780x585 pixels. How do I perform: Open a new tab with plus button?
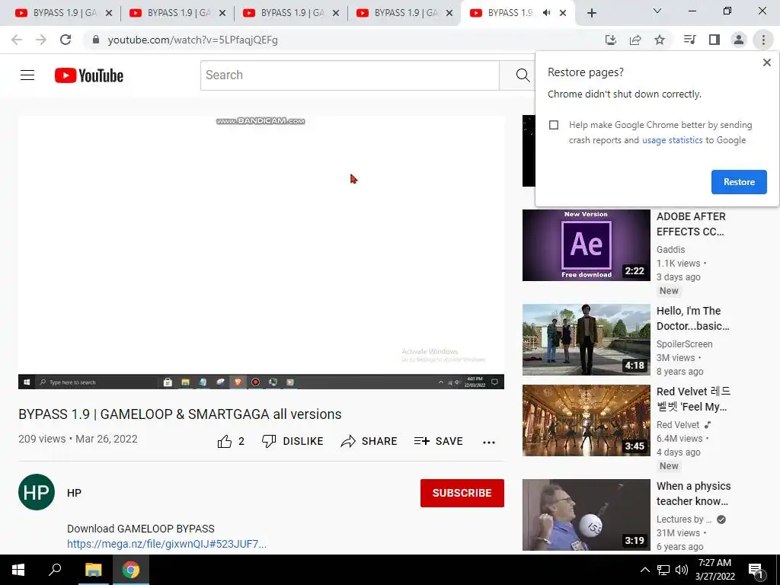591,14
